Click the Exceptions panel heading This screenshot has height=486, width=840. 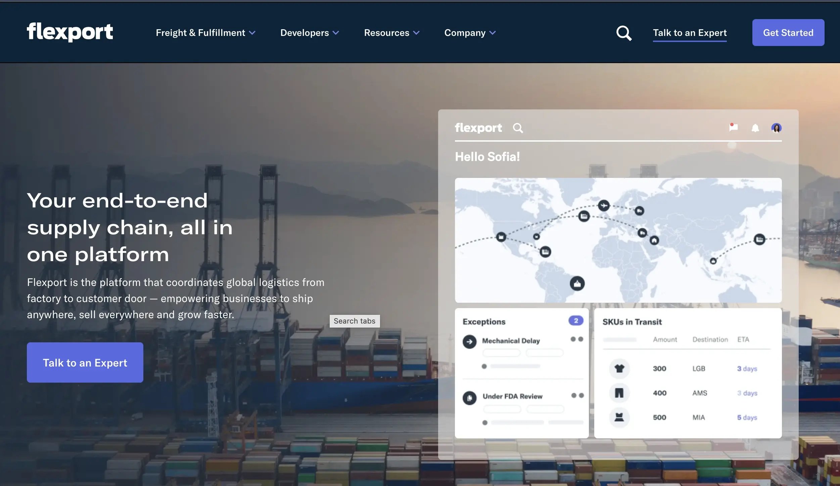point(484,322)
